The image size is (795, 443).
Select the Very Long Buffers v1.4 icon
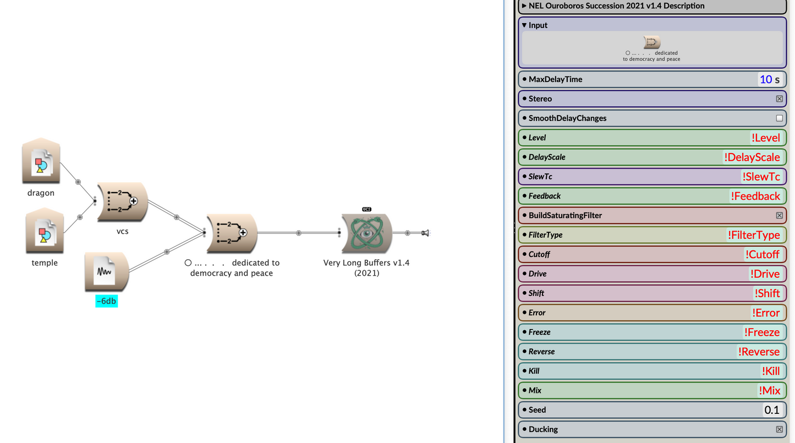click(366, 233)
